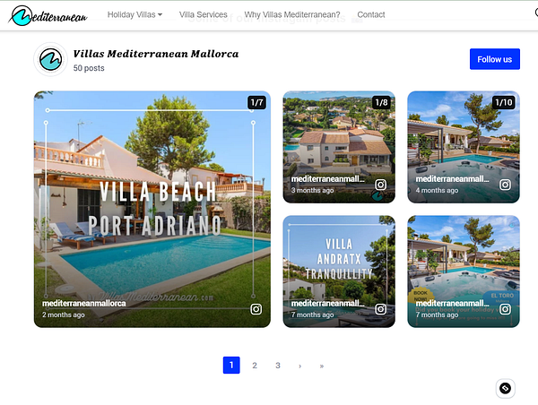Click the 1/7 slide counter badge
538x405 pixels.
(256, 102)
